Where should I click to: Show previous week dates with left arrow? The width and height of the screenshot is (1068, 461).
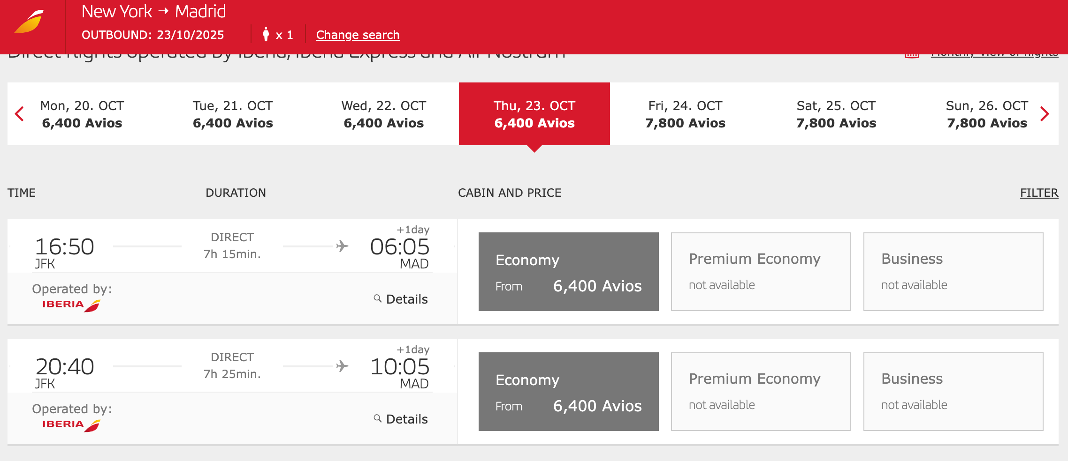(19, 114)
